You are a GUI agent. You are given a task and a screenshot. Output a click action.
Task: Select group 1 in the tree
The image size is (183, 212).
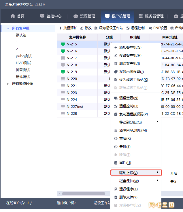pyautogui.click(x=17, y=42)
